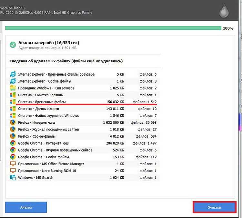Click the Firefox icon beside Журнал посещённых сайтов
Image resolution: width=242 pixels, height=218 pixels.
(x=13, y=129)
